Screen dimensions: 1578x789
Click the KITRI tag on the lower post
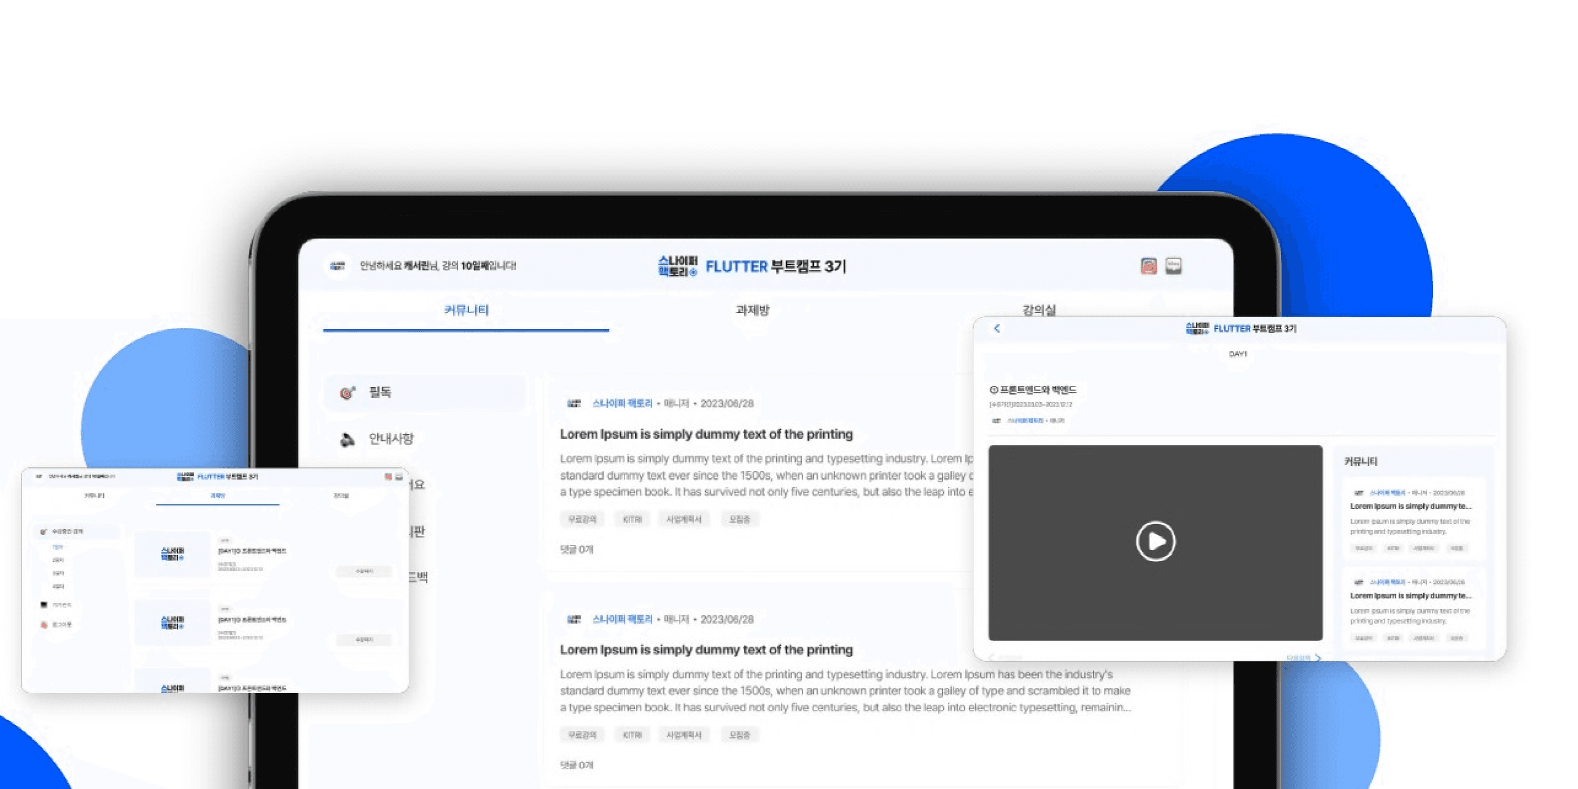(x=632, y=735)
